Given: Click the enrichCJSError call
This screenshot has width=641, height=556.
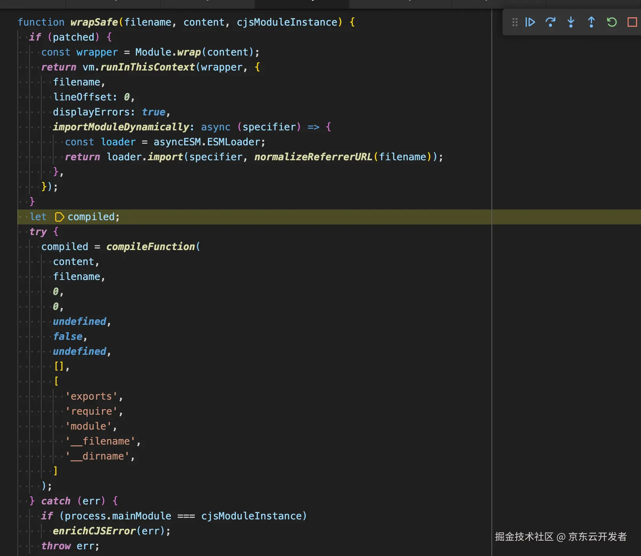Looking at the screenshot, I should (x=94, y=531).
